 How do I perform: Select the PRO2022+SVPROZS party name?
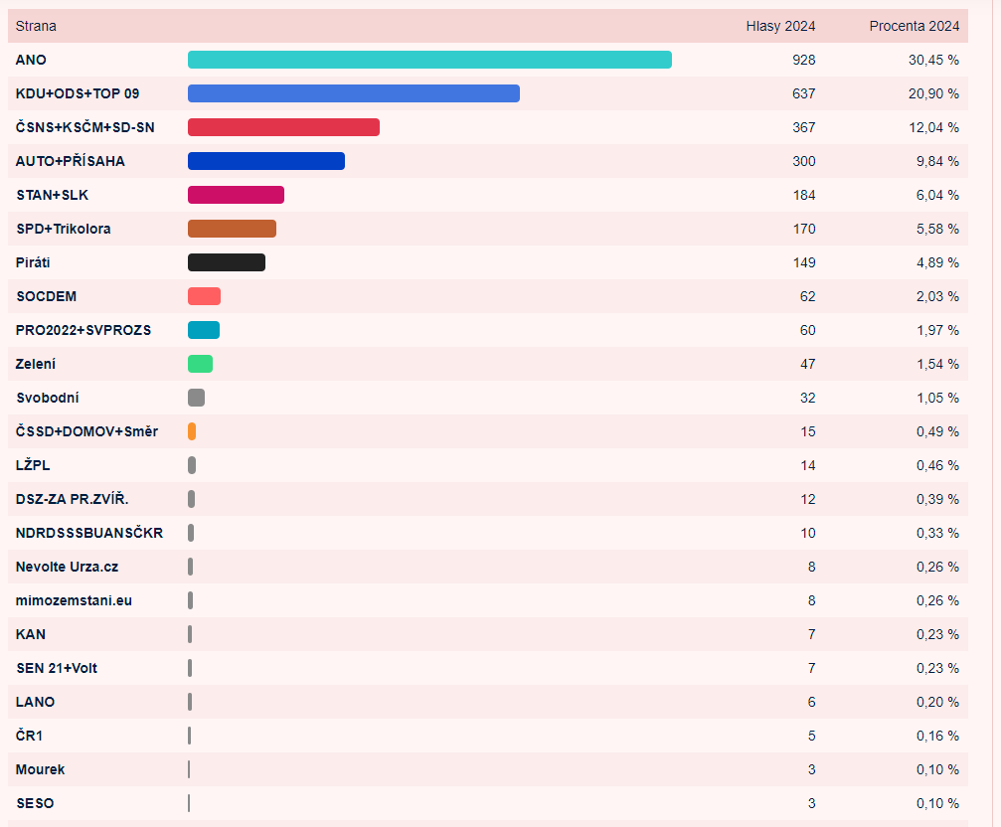[83, 331]
